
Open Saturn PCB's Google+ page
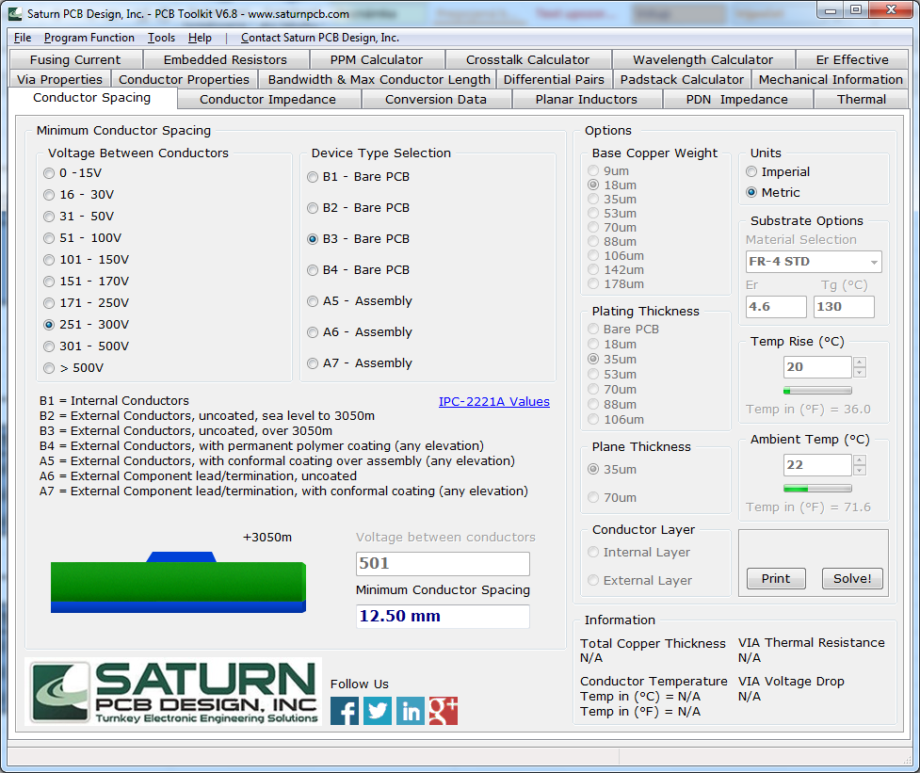pyautogui.click(x=443, y=711)
